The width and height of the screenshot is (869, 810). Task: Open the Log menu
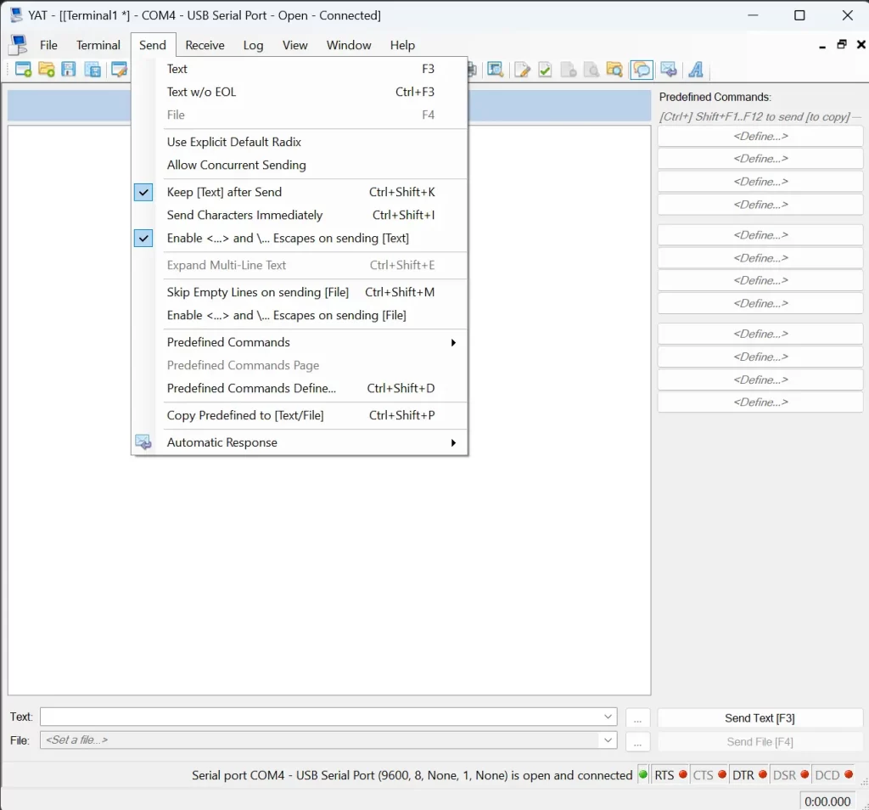pyautogui.click(x=253, y=45)
